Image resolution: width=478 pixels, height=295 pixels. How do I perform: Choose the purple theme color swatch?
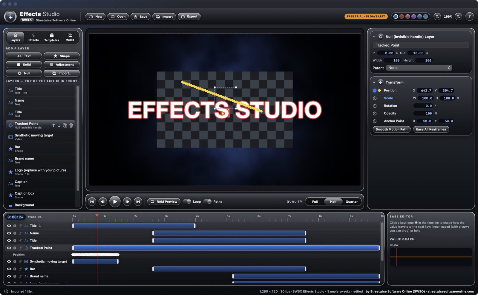pyautogui.click(x=413, y=17)
